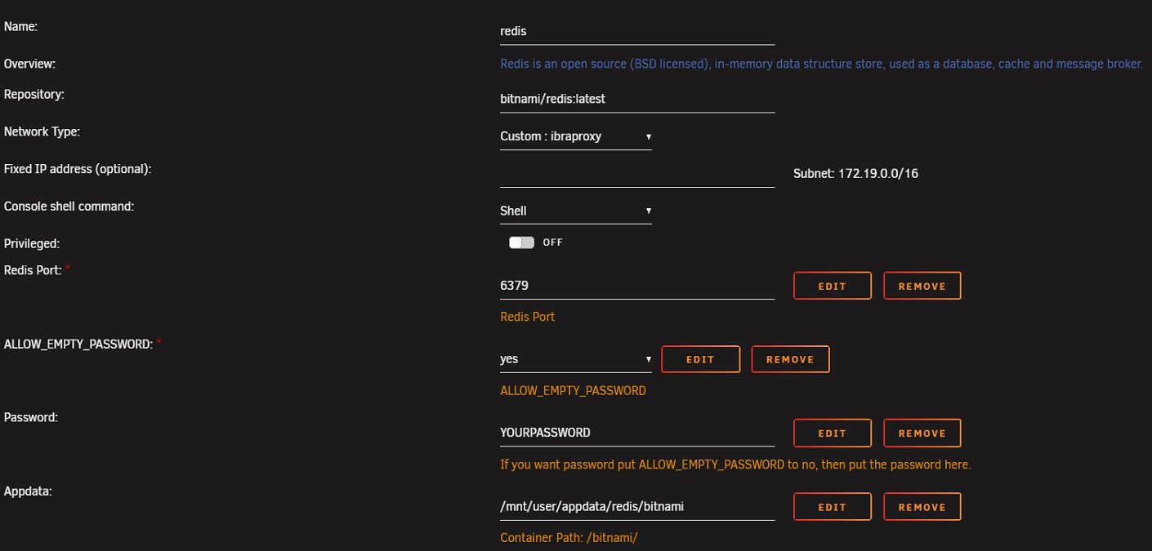Click the orange Redis Port description
This screenshot has height=551, width=1152.
[x=527, y=317]
